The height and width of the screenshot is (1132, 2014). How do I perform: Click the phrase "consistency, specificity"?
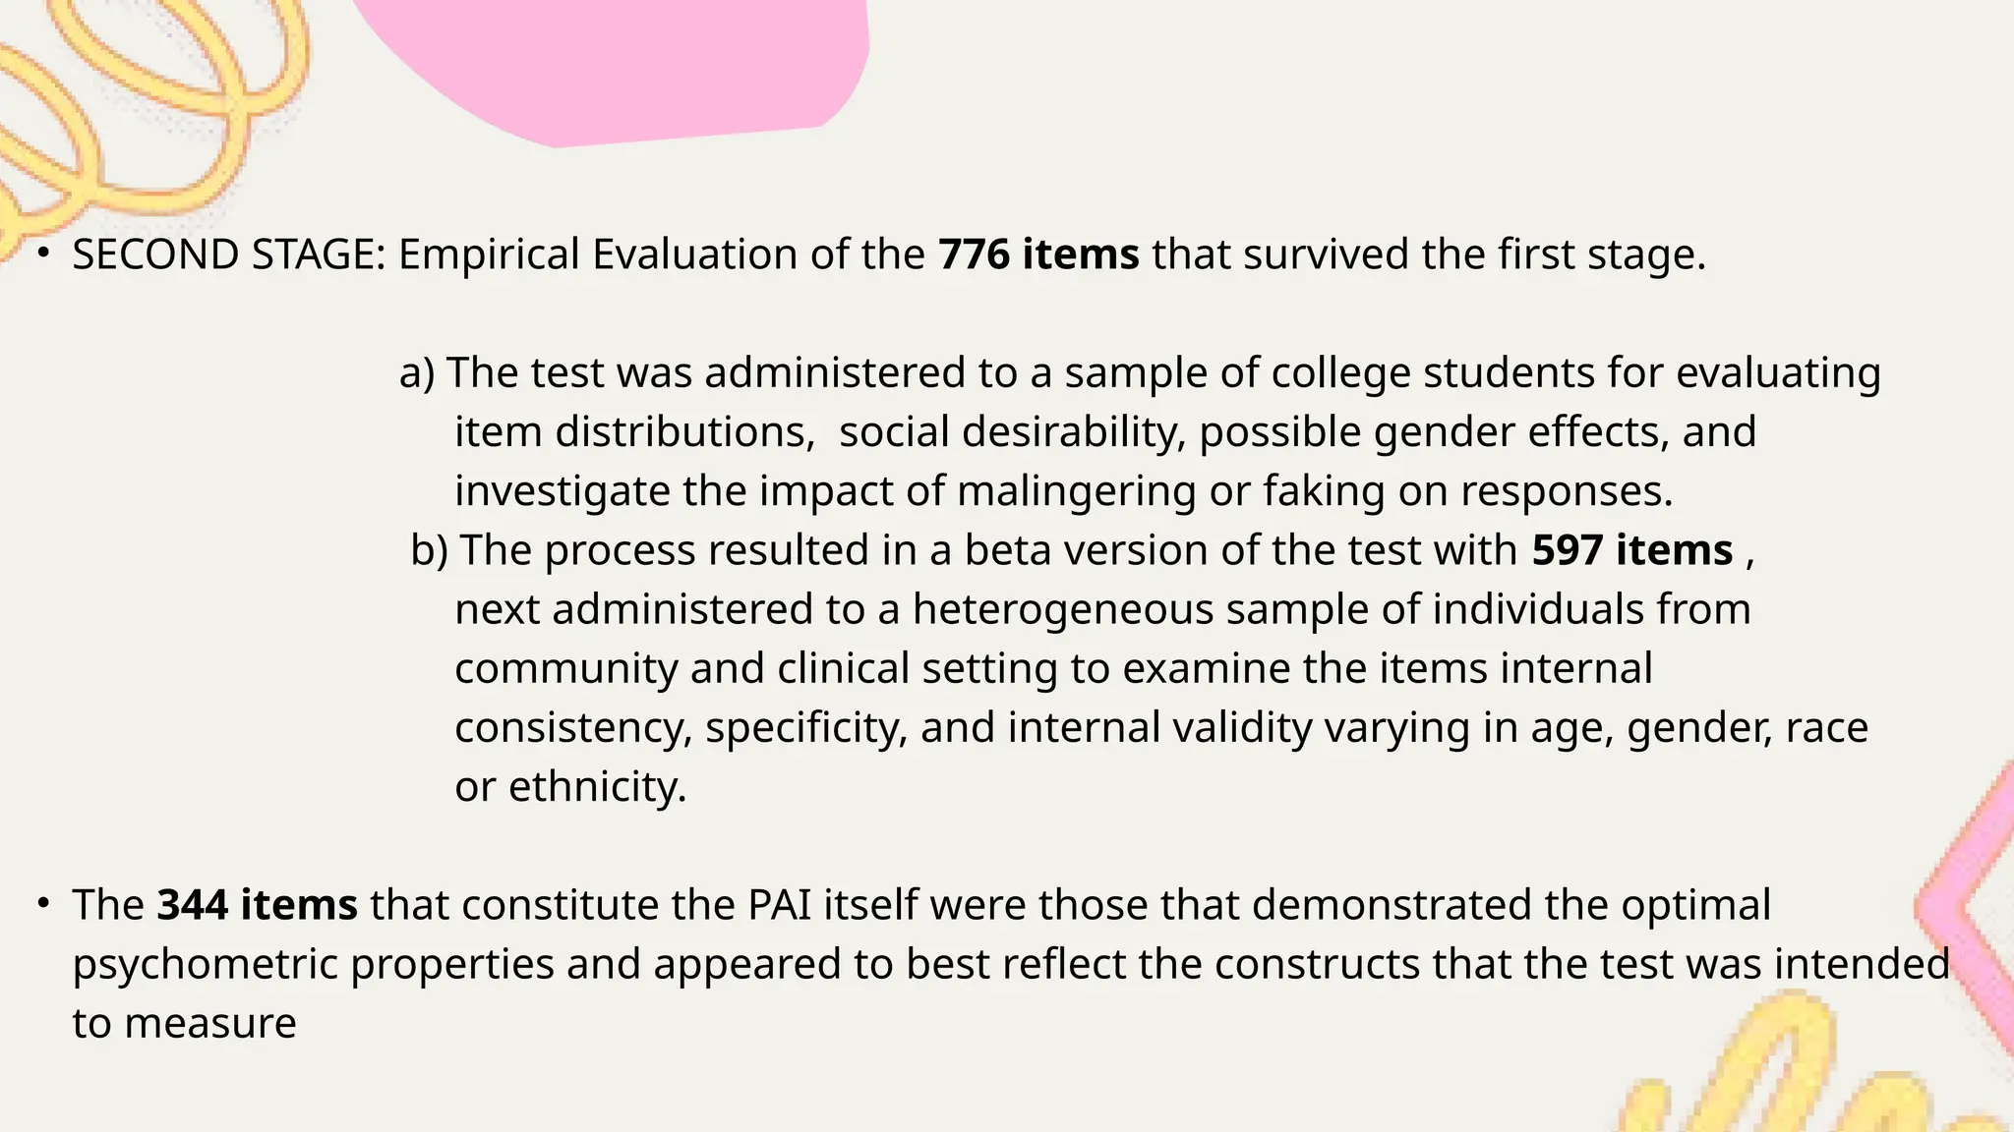point(681,729)
